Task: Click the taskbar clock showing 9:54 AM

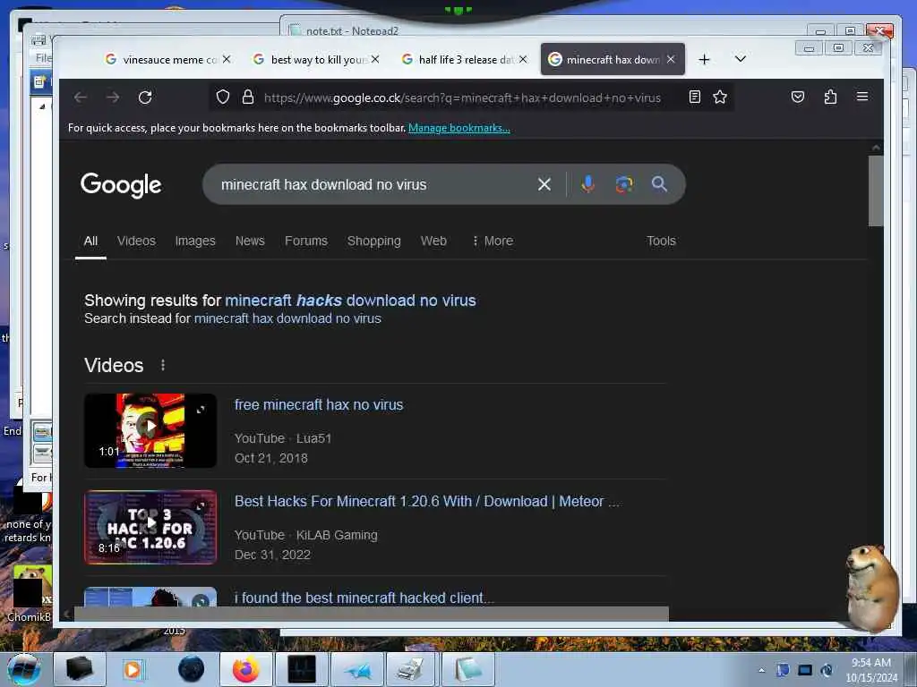Action: pos(871,670)
